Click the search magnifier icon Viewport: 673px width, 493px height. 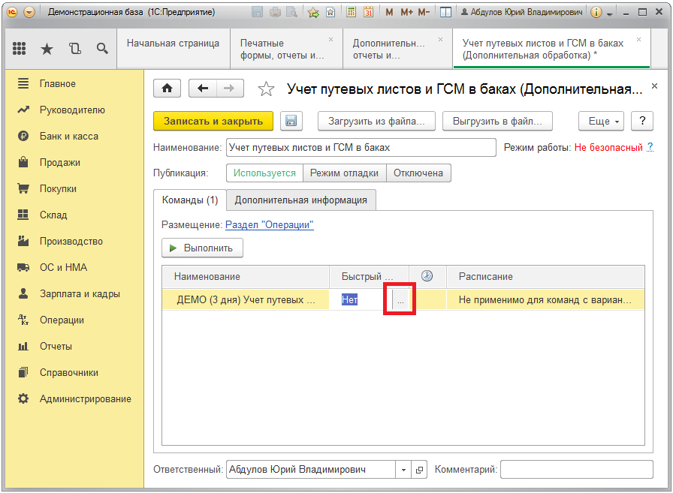[x=102, y=49]
